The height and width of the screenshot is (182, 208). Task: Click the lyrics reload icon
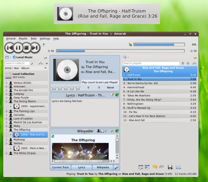point(117,95)
